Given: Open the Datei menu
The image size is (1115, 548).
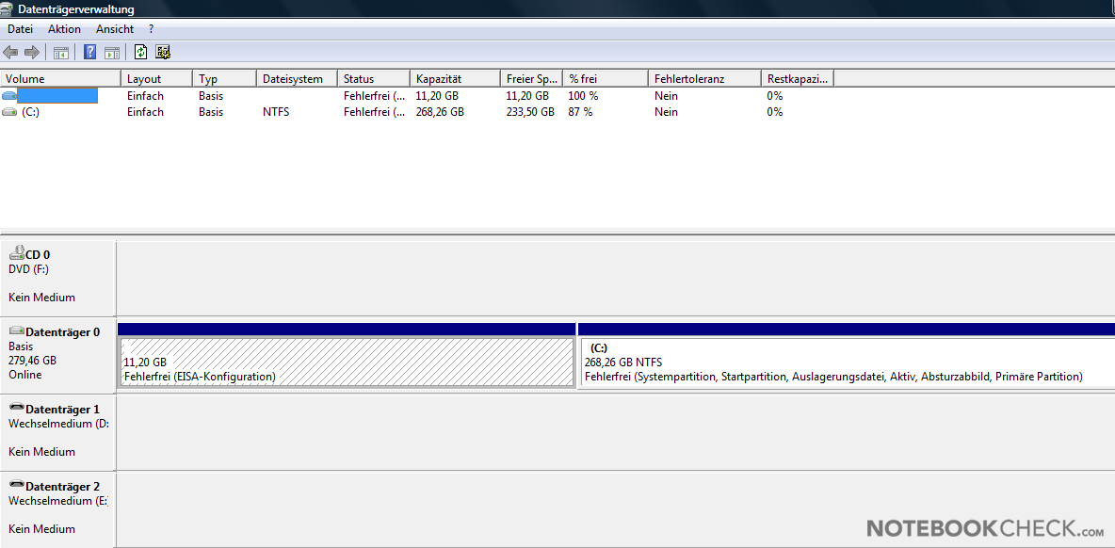Looking at the screenshot, I should coord(20,29).
